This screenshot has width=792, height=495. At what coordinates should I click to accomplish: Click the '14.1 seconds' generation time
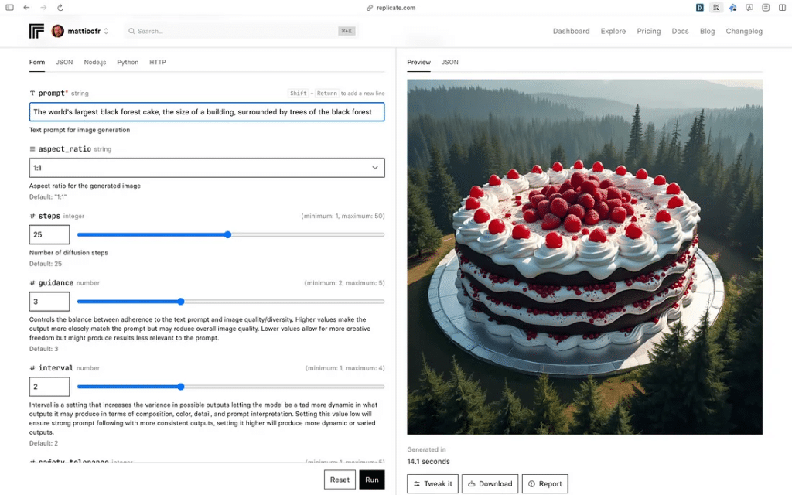pyautogui.click(x=428, y=461)
